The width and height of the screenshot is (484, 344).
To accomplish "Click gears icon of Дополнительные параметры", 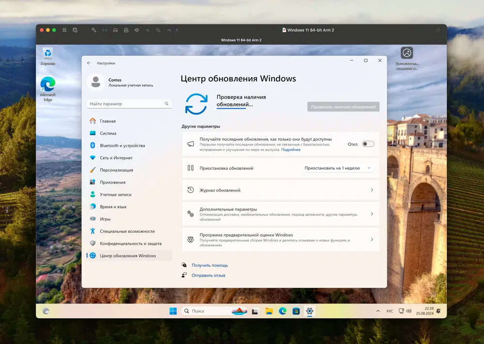I will click(190, 214).
